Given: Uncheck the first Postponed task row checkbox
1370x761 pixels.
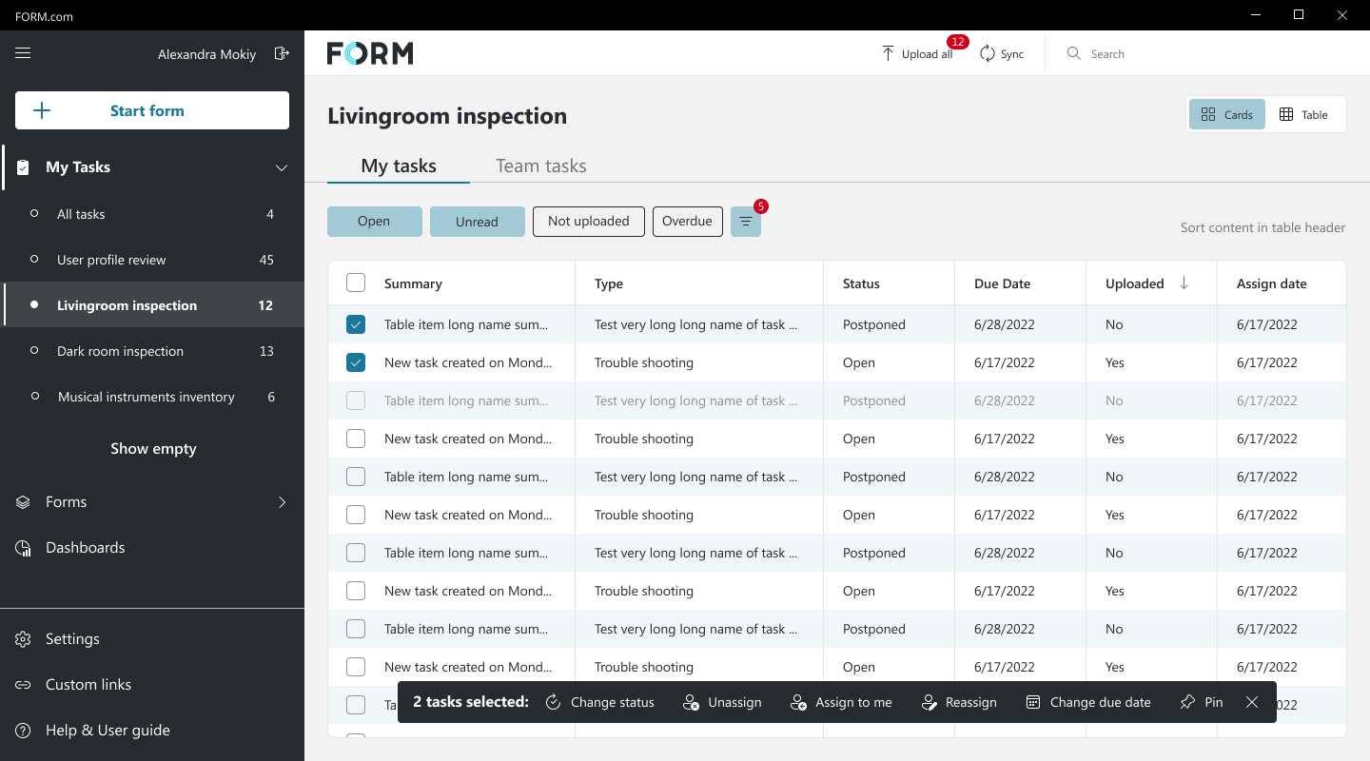Looking at the screenshot, I should (356, 324).
